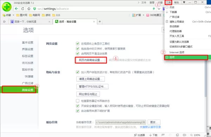The width and height of the screenshot is (211, 137).
Task: Expand the menu bar collapse chevron
Action: pyautogui.click(x=139, y=2)
